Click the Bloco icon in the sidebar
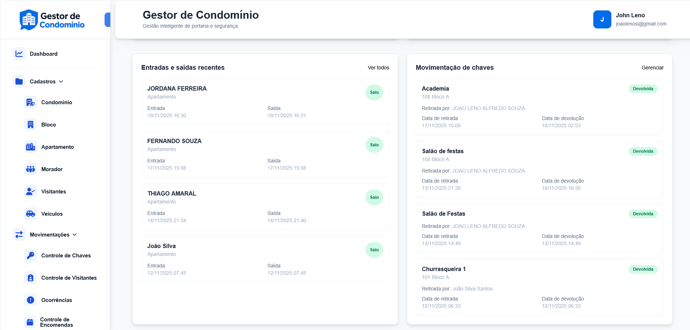Image resolution: width=690 pixels, height=330 pixels. click(x=31, y=124)
